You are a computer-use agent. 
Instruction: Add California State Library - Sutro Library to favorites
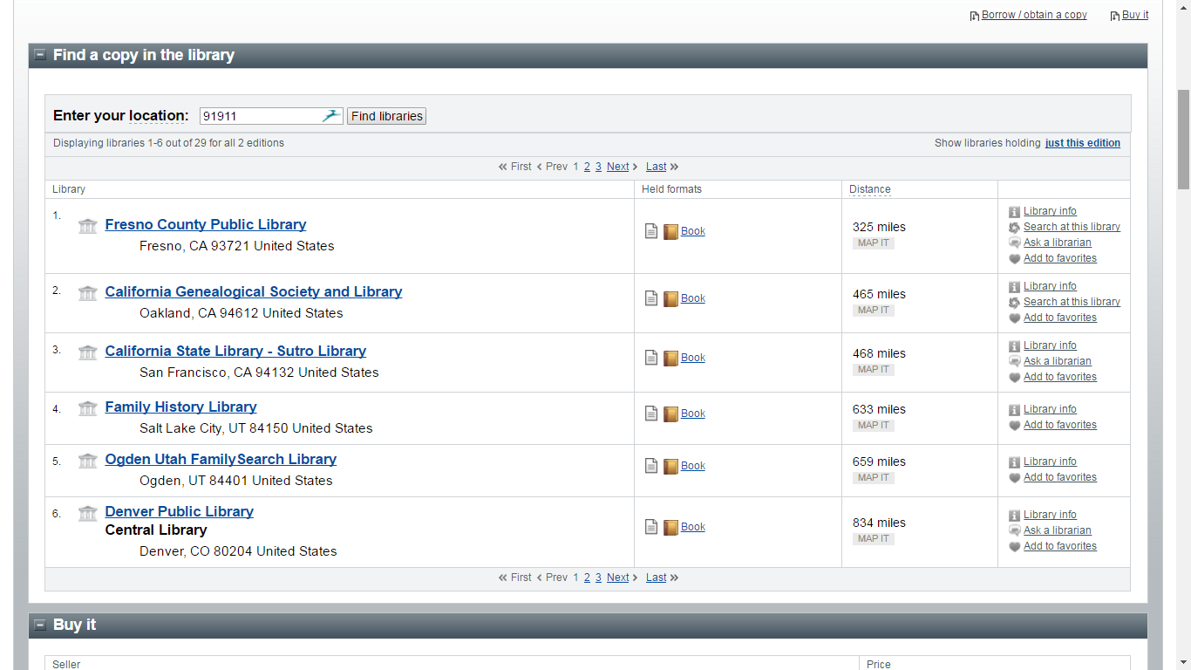pyautogui.click(x=1060, y=376)
